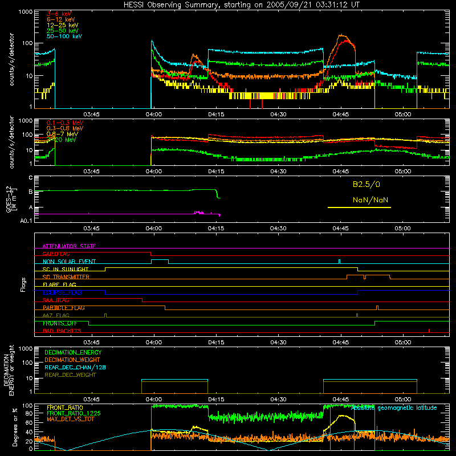The width and height of the screenshot is (456, 456).
Task: Click the vertical Flags axis title
Action: coord(23,284)
